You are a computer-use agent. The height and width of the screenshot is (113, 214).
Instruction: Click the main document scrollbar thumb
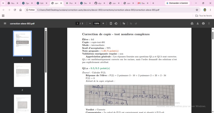(213, 36)
